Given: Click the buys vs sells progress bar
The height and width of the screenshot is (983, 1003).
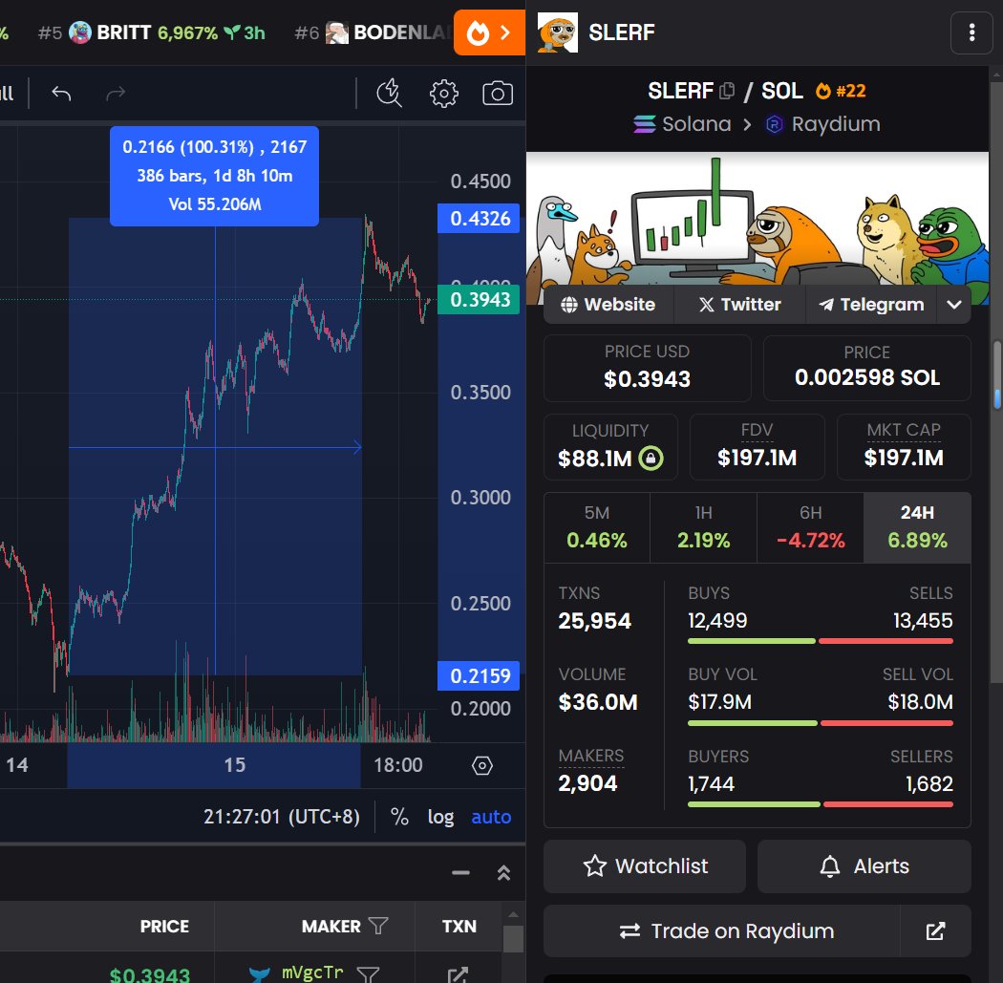Looking at the screenshot, I should (x=820, y=641).
